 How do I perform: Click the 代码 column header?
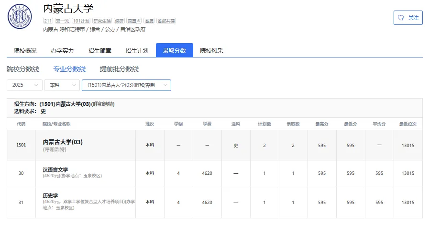click(21, 124)
